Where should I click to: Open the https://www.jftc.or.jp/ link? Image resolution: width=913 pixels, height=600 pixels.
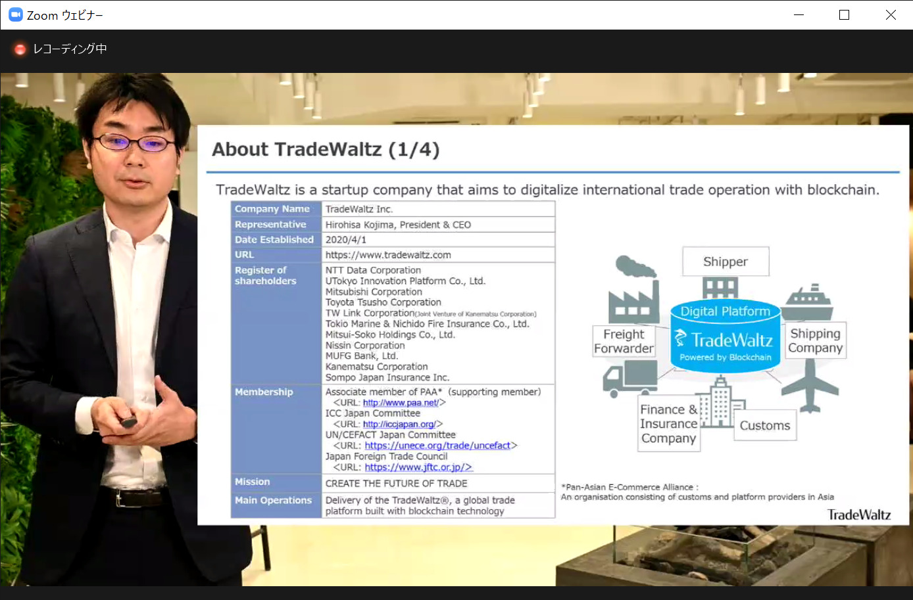pos(418,467)
